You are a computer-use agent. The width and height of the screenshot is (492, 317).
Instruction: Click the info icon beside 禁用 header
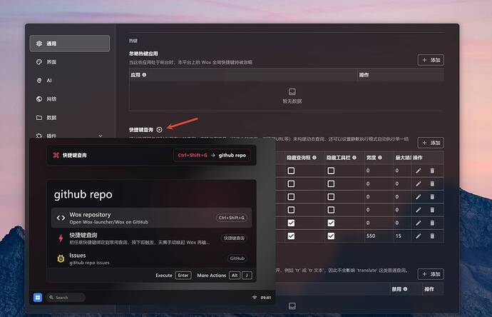(406, 289)
